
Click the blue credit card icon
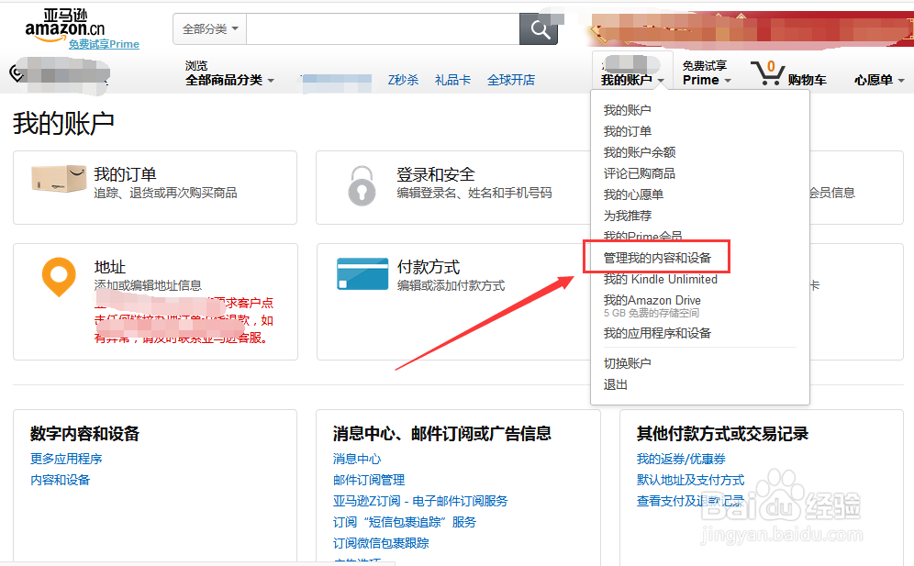tap(362, 274)
